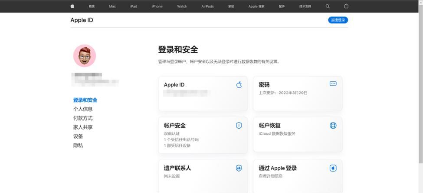
Task: Open 隐私 in the sidebar
Action: [78, 146]
